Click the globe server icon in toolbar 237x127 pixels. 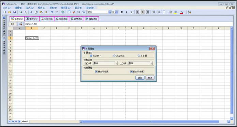tap(63, 12)
